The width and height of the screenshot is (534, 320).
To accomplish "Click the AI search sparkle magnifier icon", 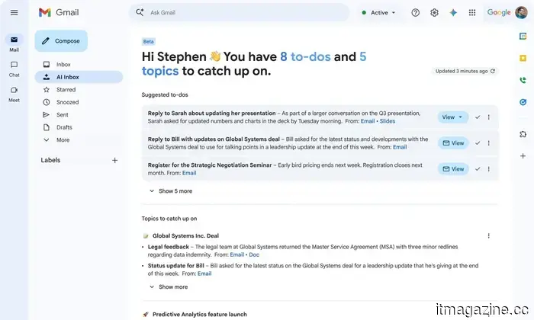I will [140, 13].
